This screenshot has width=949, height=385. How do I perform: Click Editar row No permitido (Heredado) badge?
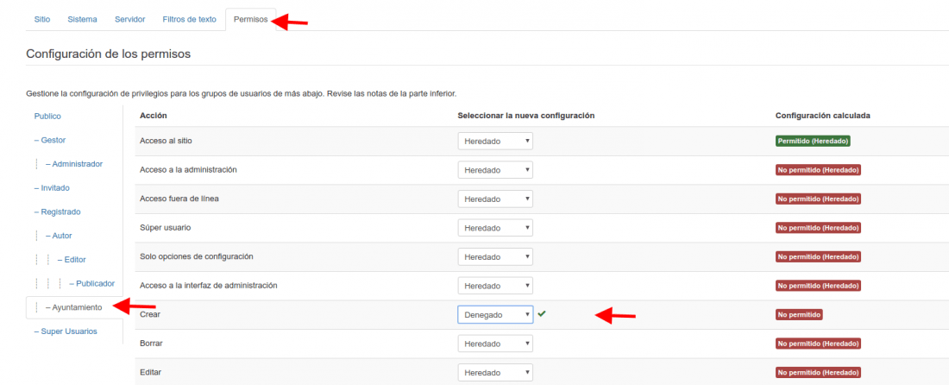click(x=818, y=372)
